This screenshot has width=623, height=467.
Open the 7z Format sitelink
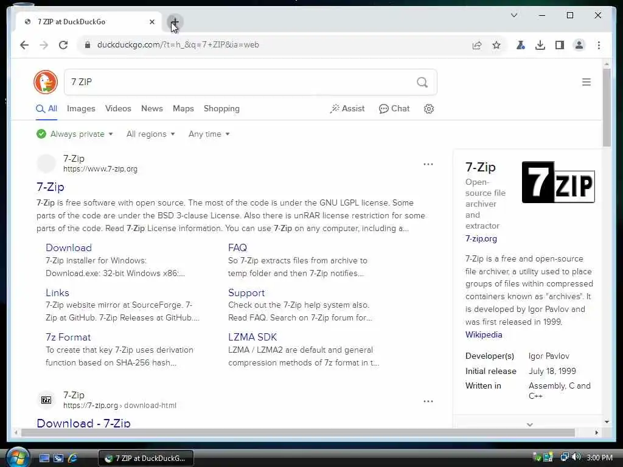(68, 337)
